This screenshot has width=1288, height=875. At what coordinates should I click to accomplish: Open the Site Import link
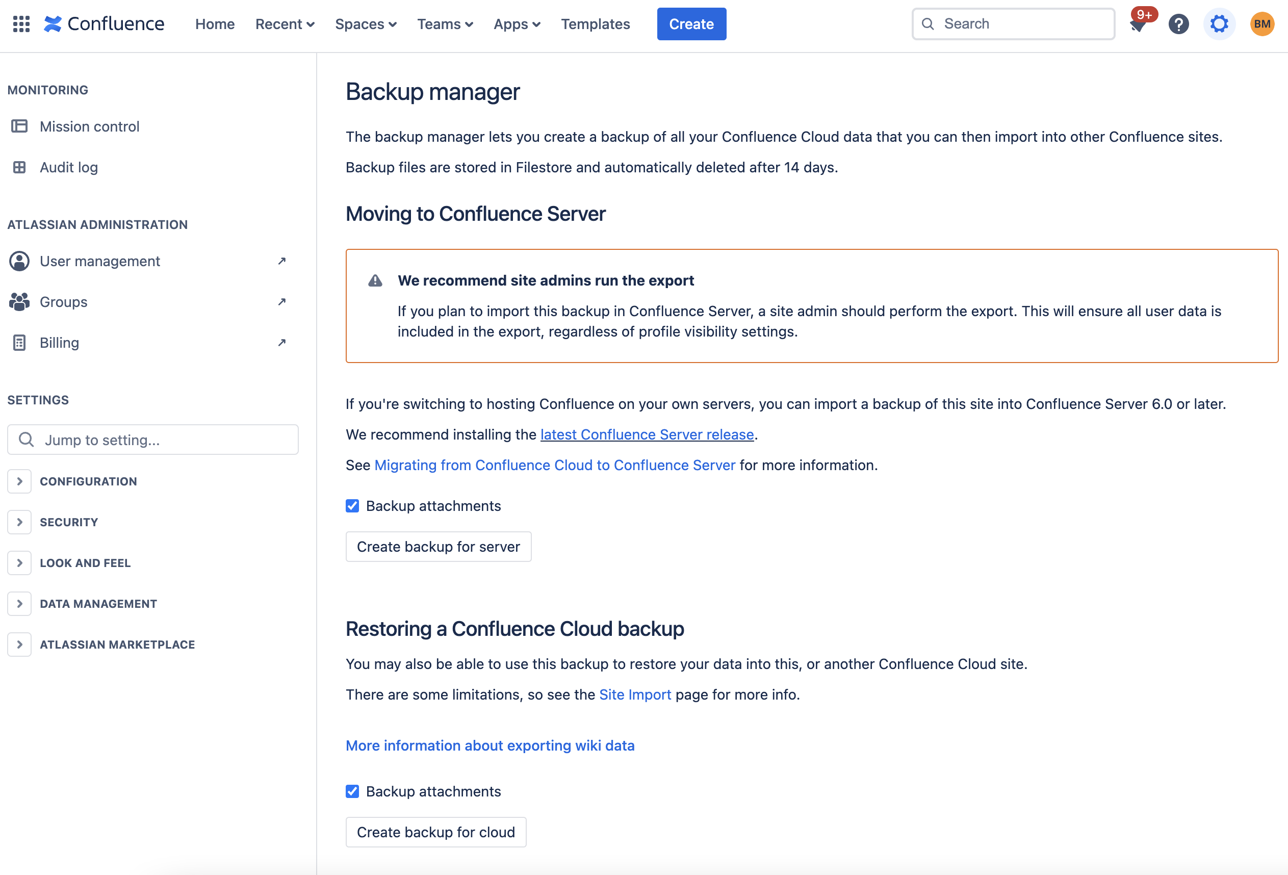pyautogui.click(x=635, y=694)
